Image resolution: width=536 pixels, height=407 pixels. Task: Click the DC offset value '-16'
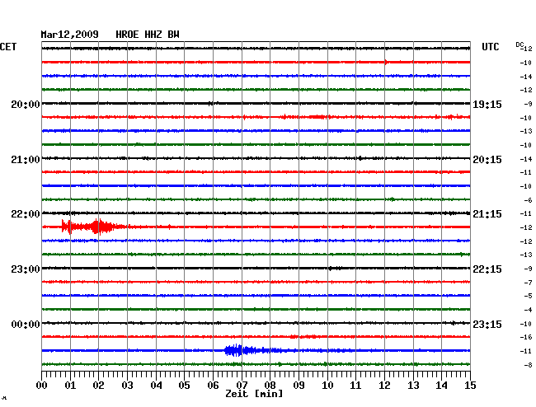526,337
